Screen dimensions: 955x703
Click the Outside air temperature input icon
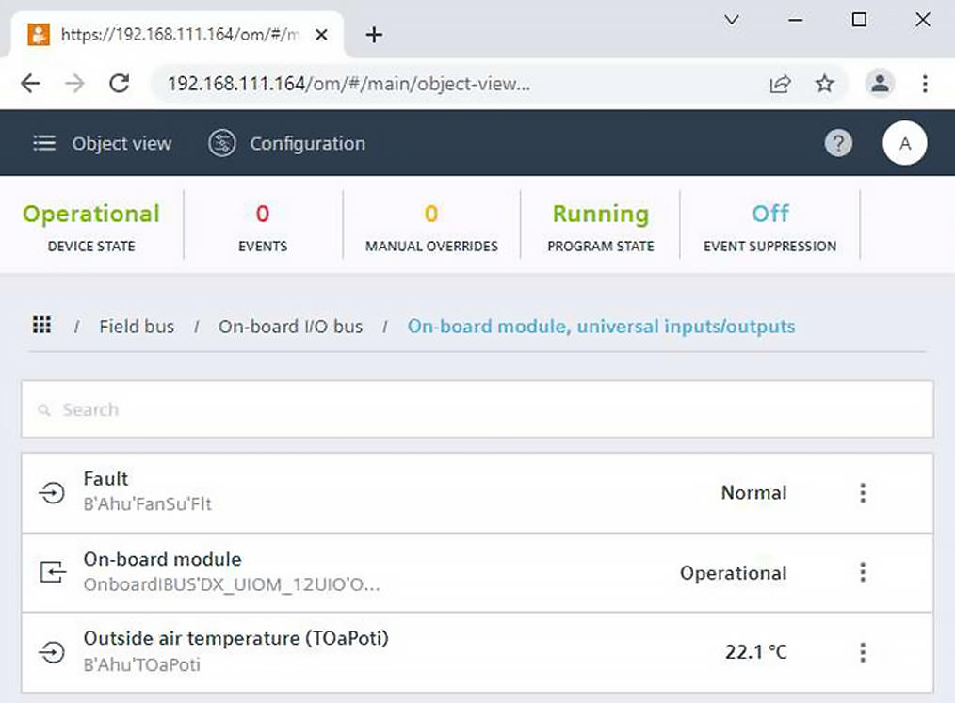coord(52,651)
